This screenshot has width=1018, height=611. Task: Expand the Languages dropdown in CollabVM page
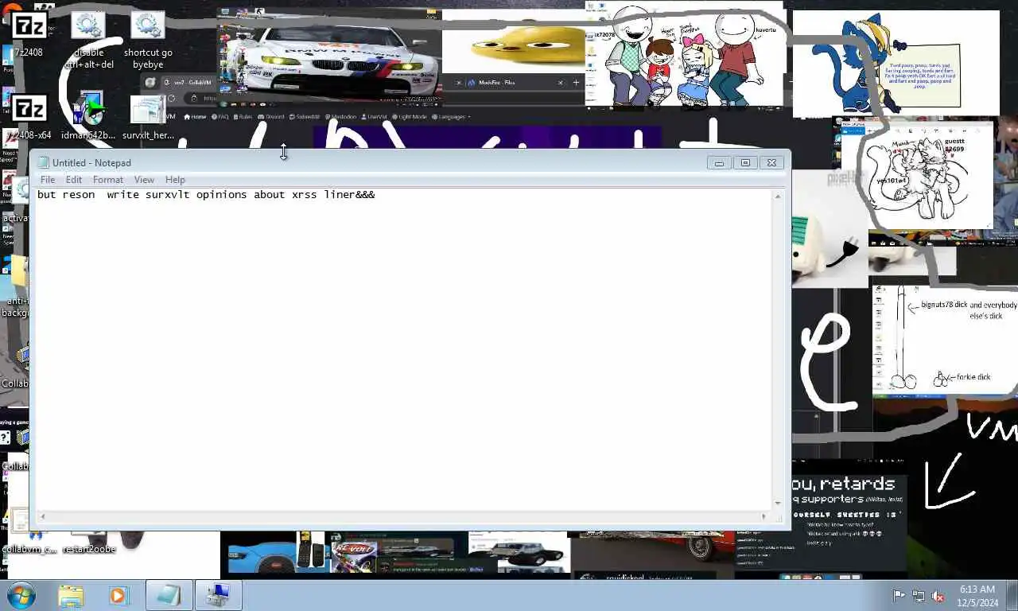(x=451, y=117)
